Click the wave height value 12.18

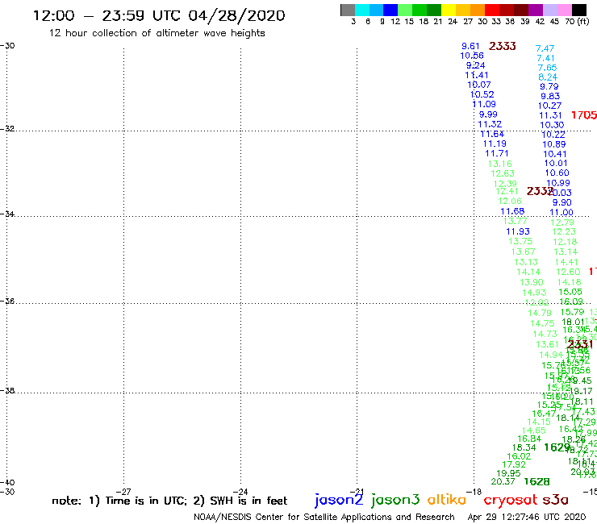click(565, 242)
